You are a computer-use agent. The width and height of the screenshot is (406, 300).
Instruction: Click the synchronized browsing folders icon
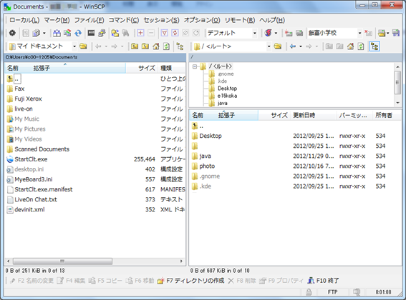point(115,33)
